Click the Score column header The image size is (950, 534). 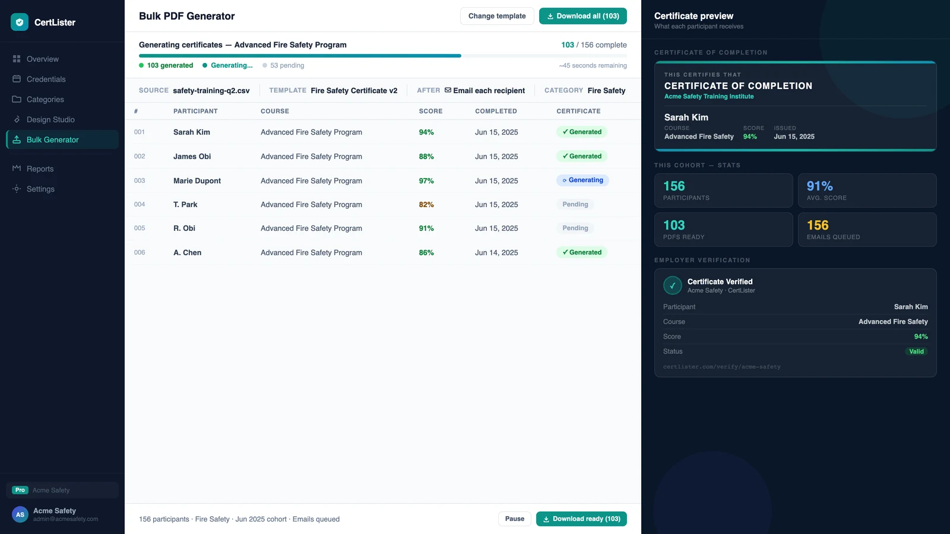pyautogui.click(x=430, y=111)
